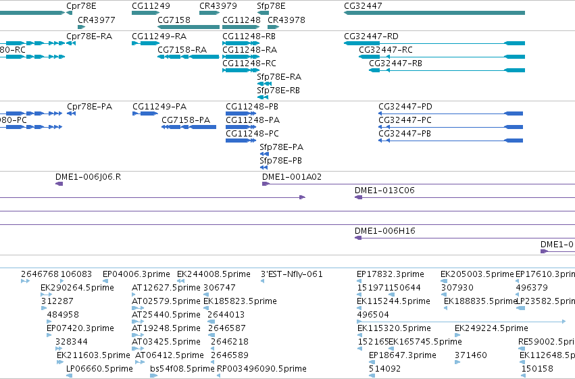The height and width of the screenshot is (379, 575).
Task: Select the EP04006.3prime EST
Action: pos(105,281)
